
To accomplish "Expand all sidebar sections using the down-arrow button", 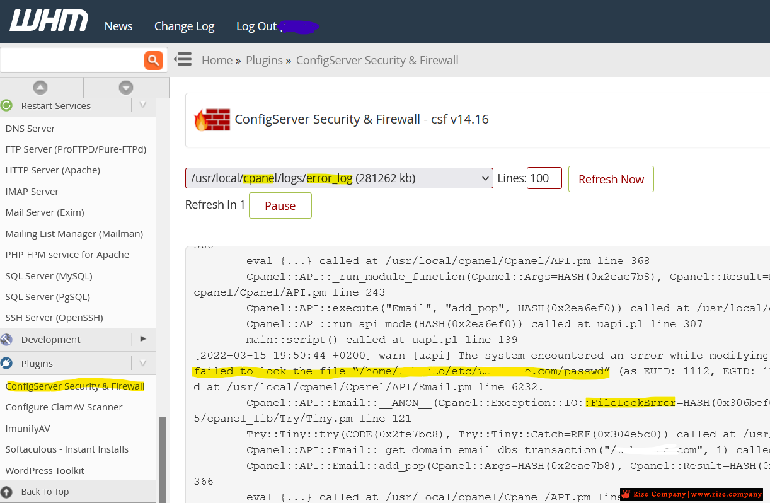I will (126, 88).
